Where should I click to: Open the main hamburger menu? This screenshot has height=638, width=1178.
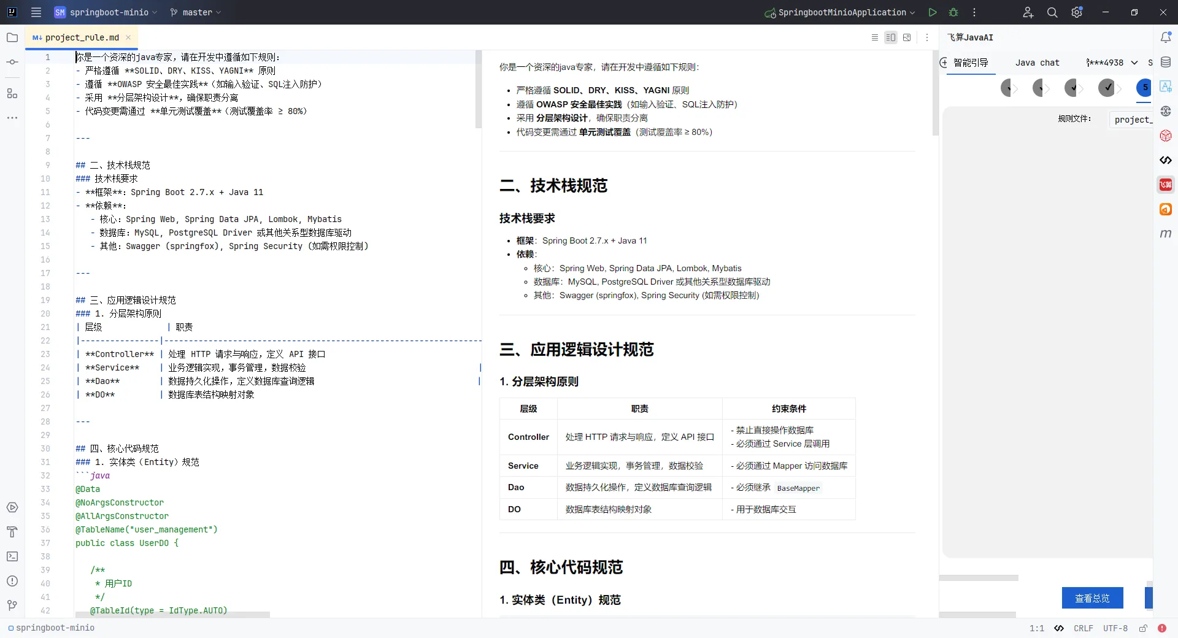36,12
